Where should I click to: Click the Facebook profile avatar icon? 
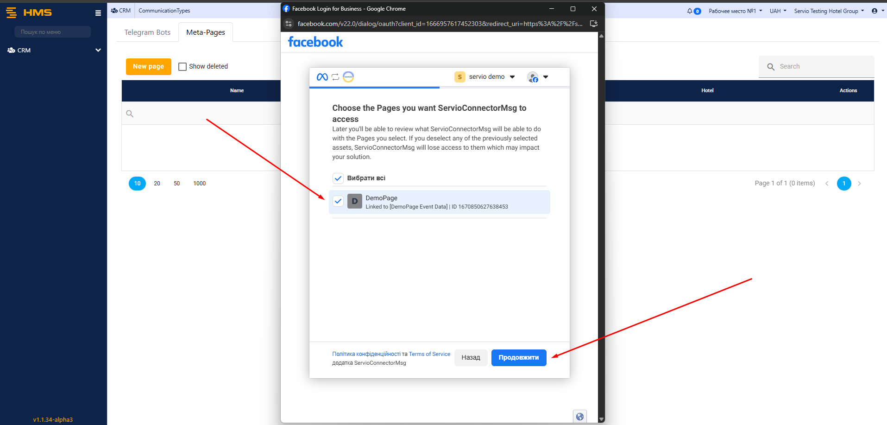point(533,77)
